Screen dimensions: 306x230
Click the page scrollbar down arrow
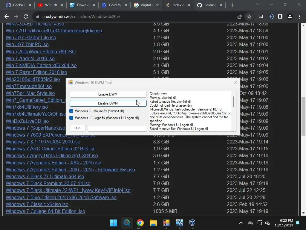303,213
